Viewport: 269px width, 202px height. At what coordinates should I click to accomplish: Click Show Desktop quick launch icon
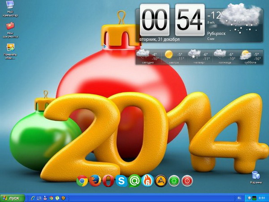(39, 198)
